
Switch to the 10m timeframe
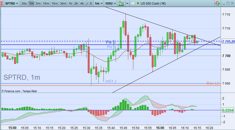(46, 3)
